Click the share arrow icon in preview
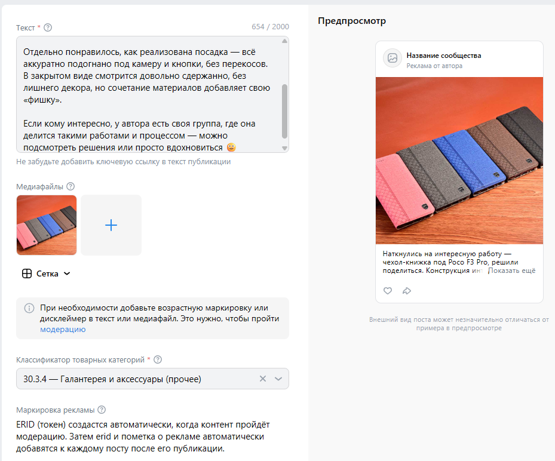The width and height of the screenshot is (555, 461). 407,291
